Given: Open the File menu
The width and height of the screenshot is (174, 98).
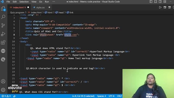Looking at the screenshot, I should 8,2.
